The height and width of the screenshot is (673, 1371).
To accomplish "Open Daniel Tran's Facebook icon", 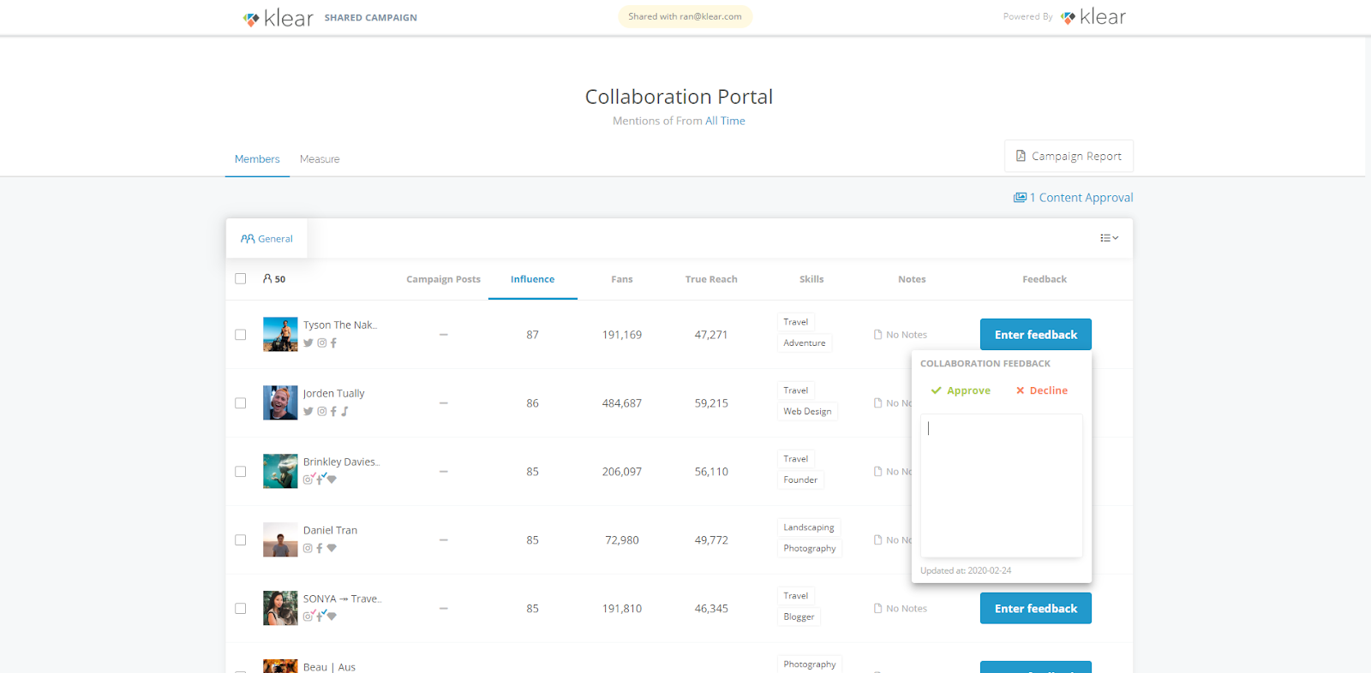I will click(x=320, y=548).
